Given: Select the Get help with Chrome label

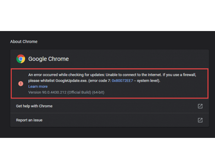Looking at the screenshot, I should [34, 106].
